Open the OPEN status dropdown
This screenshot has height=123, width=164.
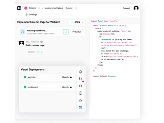tap(77, 22)
